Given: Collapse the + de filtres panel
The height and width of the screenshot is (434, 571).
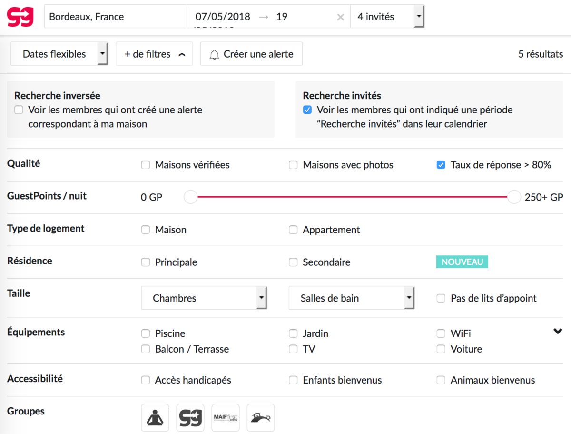Looking at the screenshot, I should (x=154, y=54).
